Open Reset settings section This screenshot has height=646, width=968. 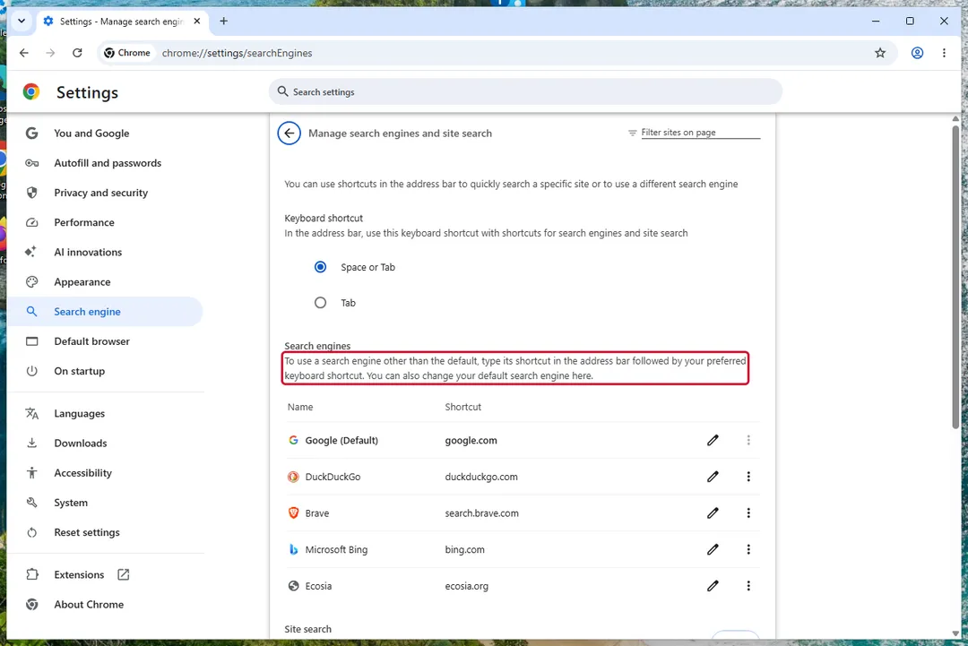point(105,532)
